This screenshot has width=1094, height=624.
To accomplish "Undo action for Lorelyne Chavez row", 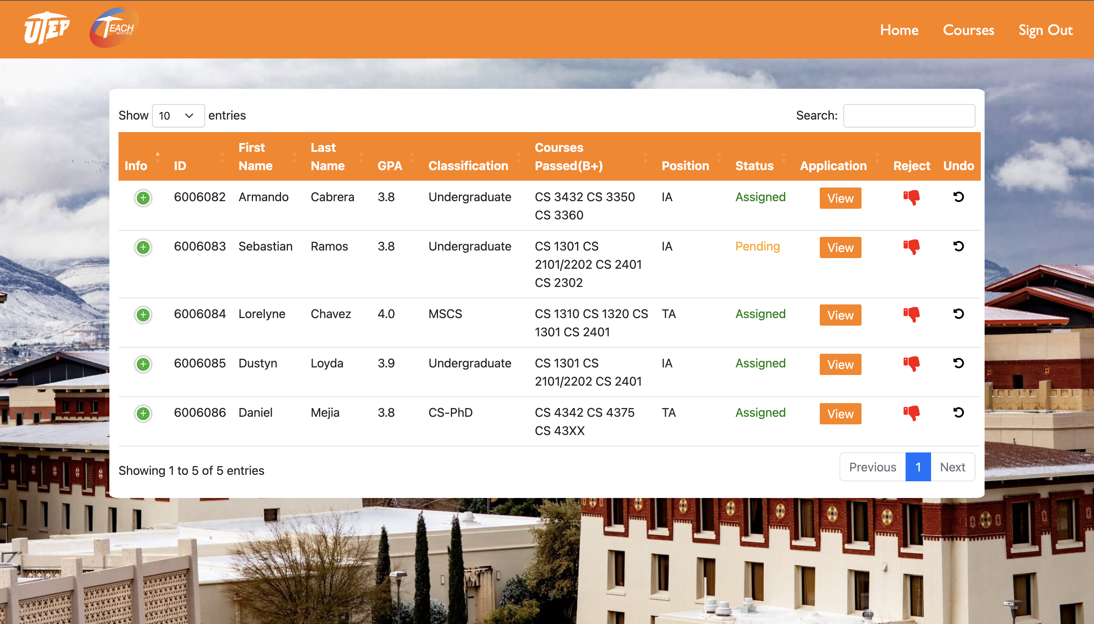I will (958, 314).
